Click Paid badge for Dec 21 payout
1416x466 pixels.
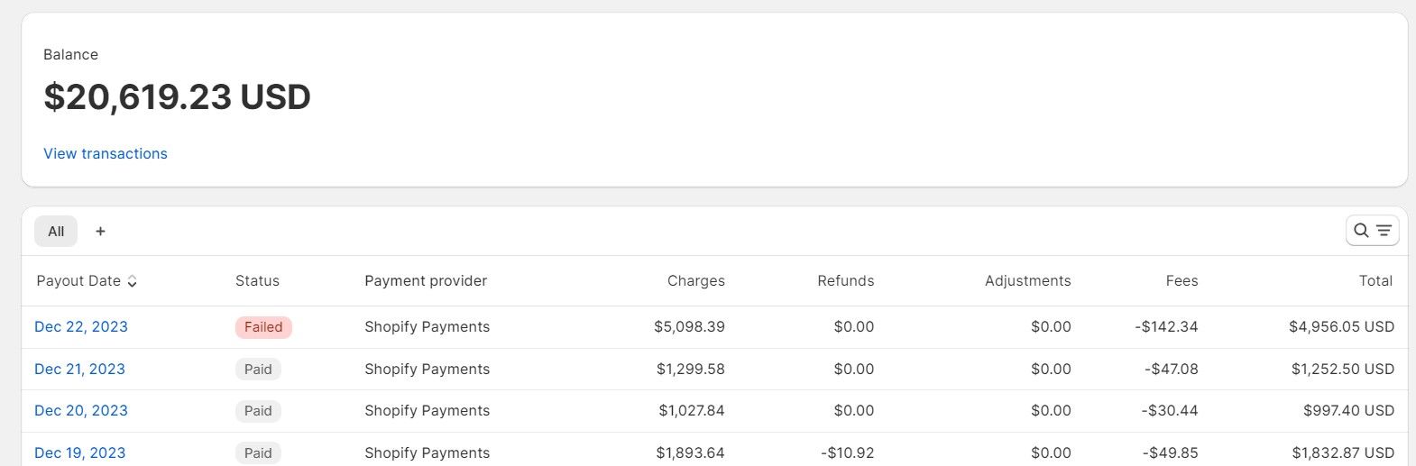click(x=258, y=369)
